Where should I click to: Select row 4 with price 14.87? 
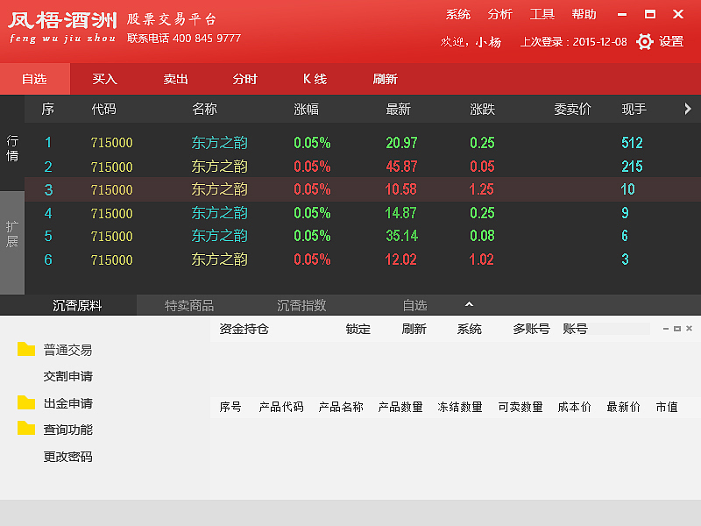(363, 213)
